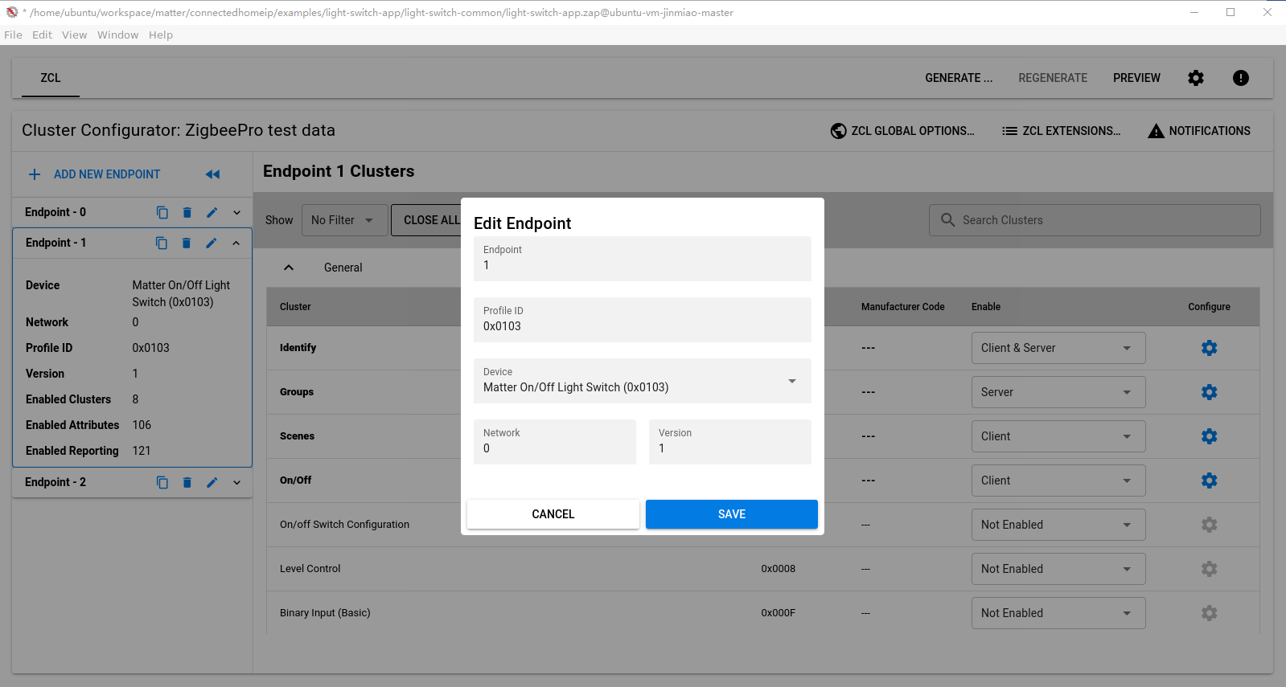Open Level Control enable dropdown

pos(1058,569)
